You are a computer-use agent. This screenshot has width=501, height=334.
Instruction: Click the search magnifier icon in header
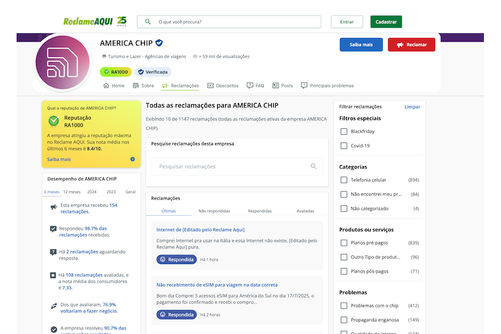(148, 22)
